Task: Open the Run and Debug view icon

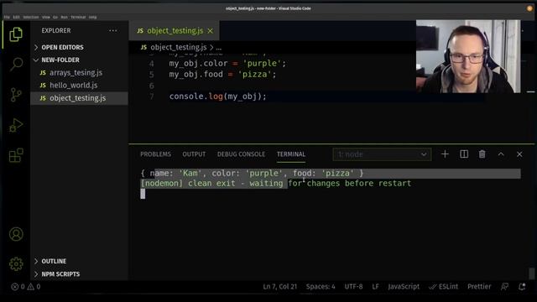Action: pyautogui.click(x=16, y=125)
